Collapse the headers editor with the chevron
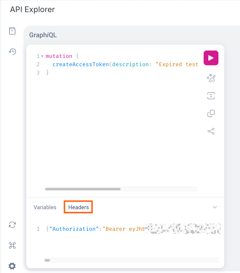The height and width of the screenshot is (273, 240). (x=215, y=207)
